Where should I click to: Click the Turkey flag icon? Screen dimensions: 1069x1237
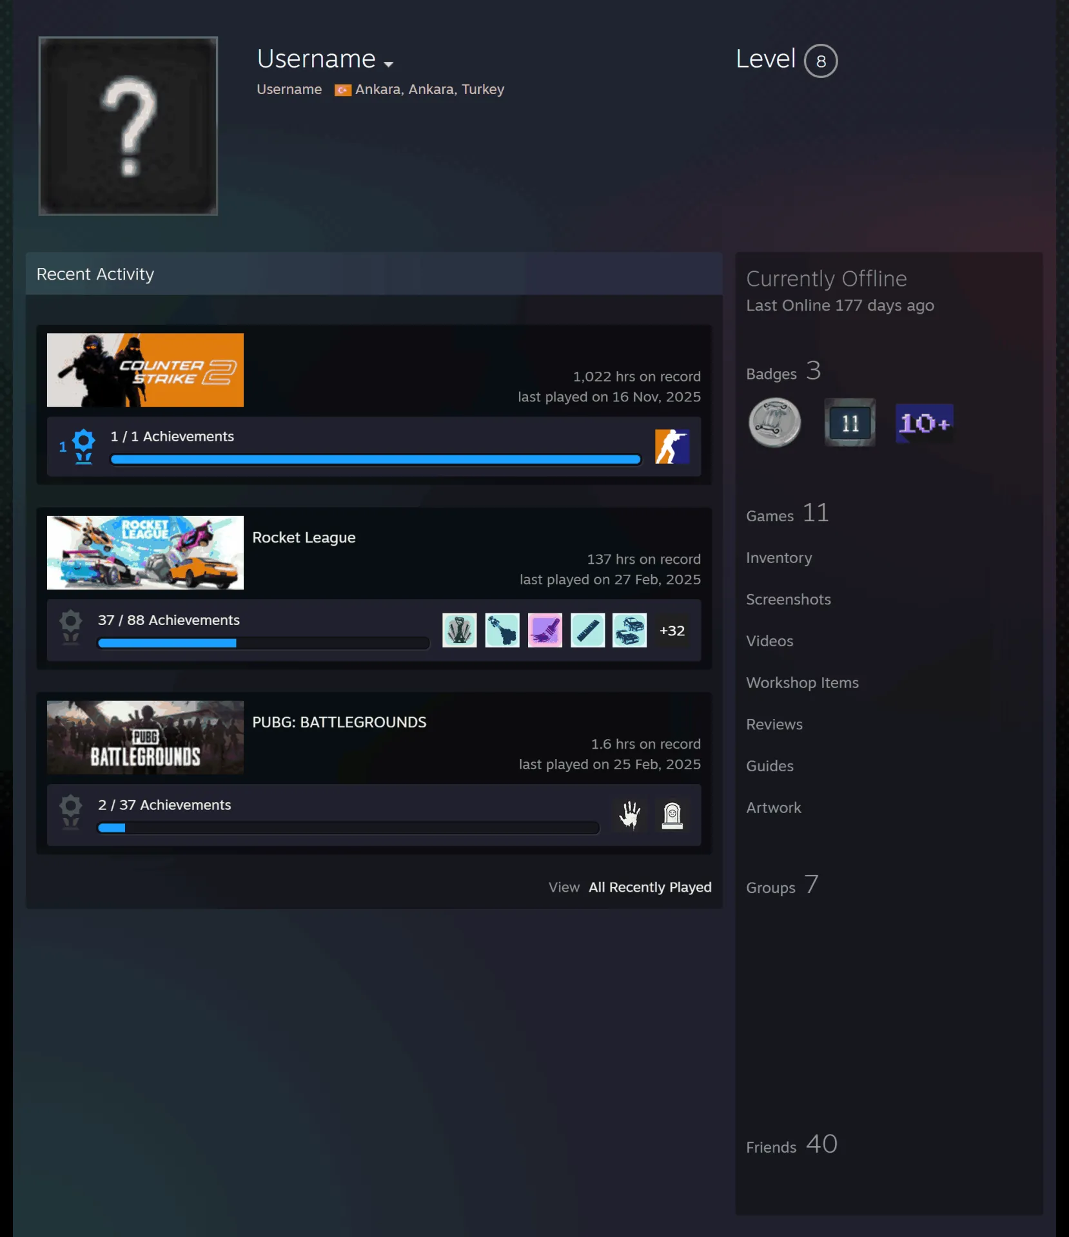(x=342, y=90)
